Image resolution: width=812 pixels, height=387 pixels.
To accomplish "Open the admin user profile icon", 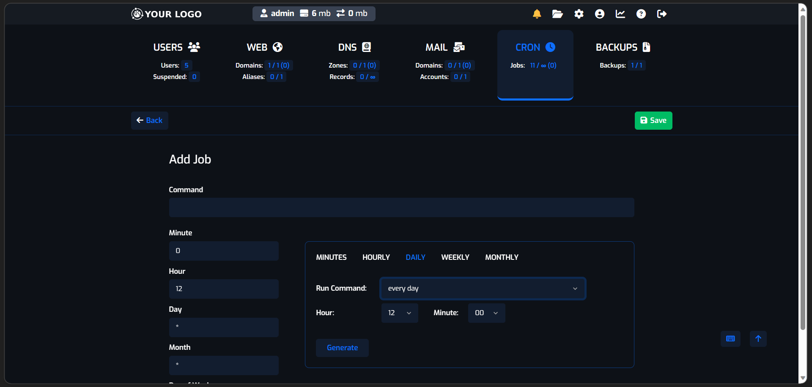I will 599,14.
